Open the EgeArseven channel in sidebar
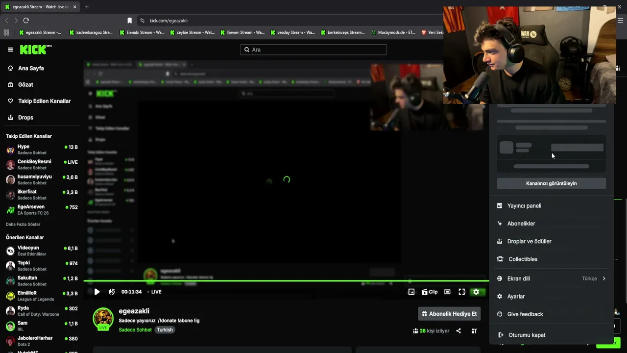The height and width of the screenshot is (353, 627). coord(42,210)
